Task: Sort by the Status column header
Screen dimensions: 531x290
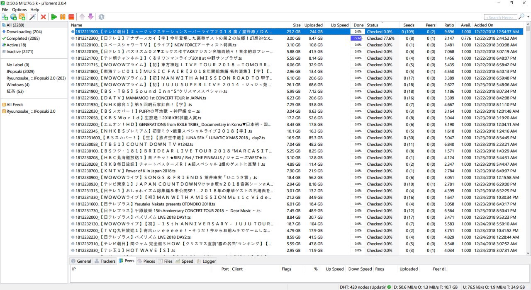Action: point(382,25)
